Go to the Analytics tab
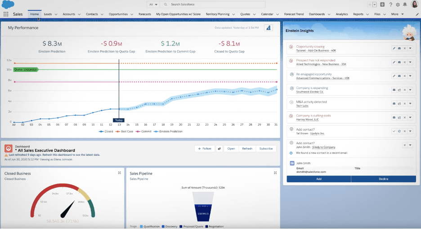The width and height of the screenshot is (421, 229). point(342,14)
